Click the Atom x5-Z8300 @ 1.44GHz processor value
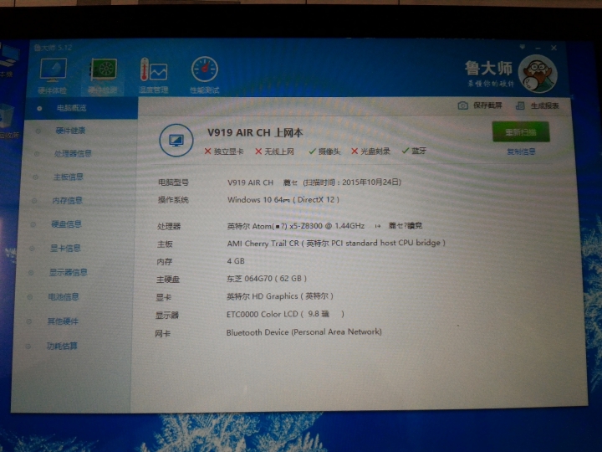The height and width of the screenshot is (452, 602). point(296,226)
